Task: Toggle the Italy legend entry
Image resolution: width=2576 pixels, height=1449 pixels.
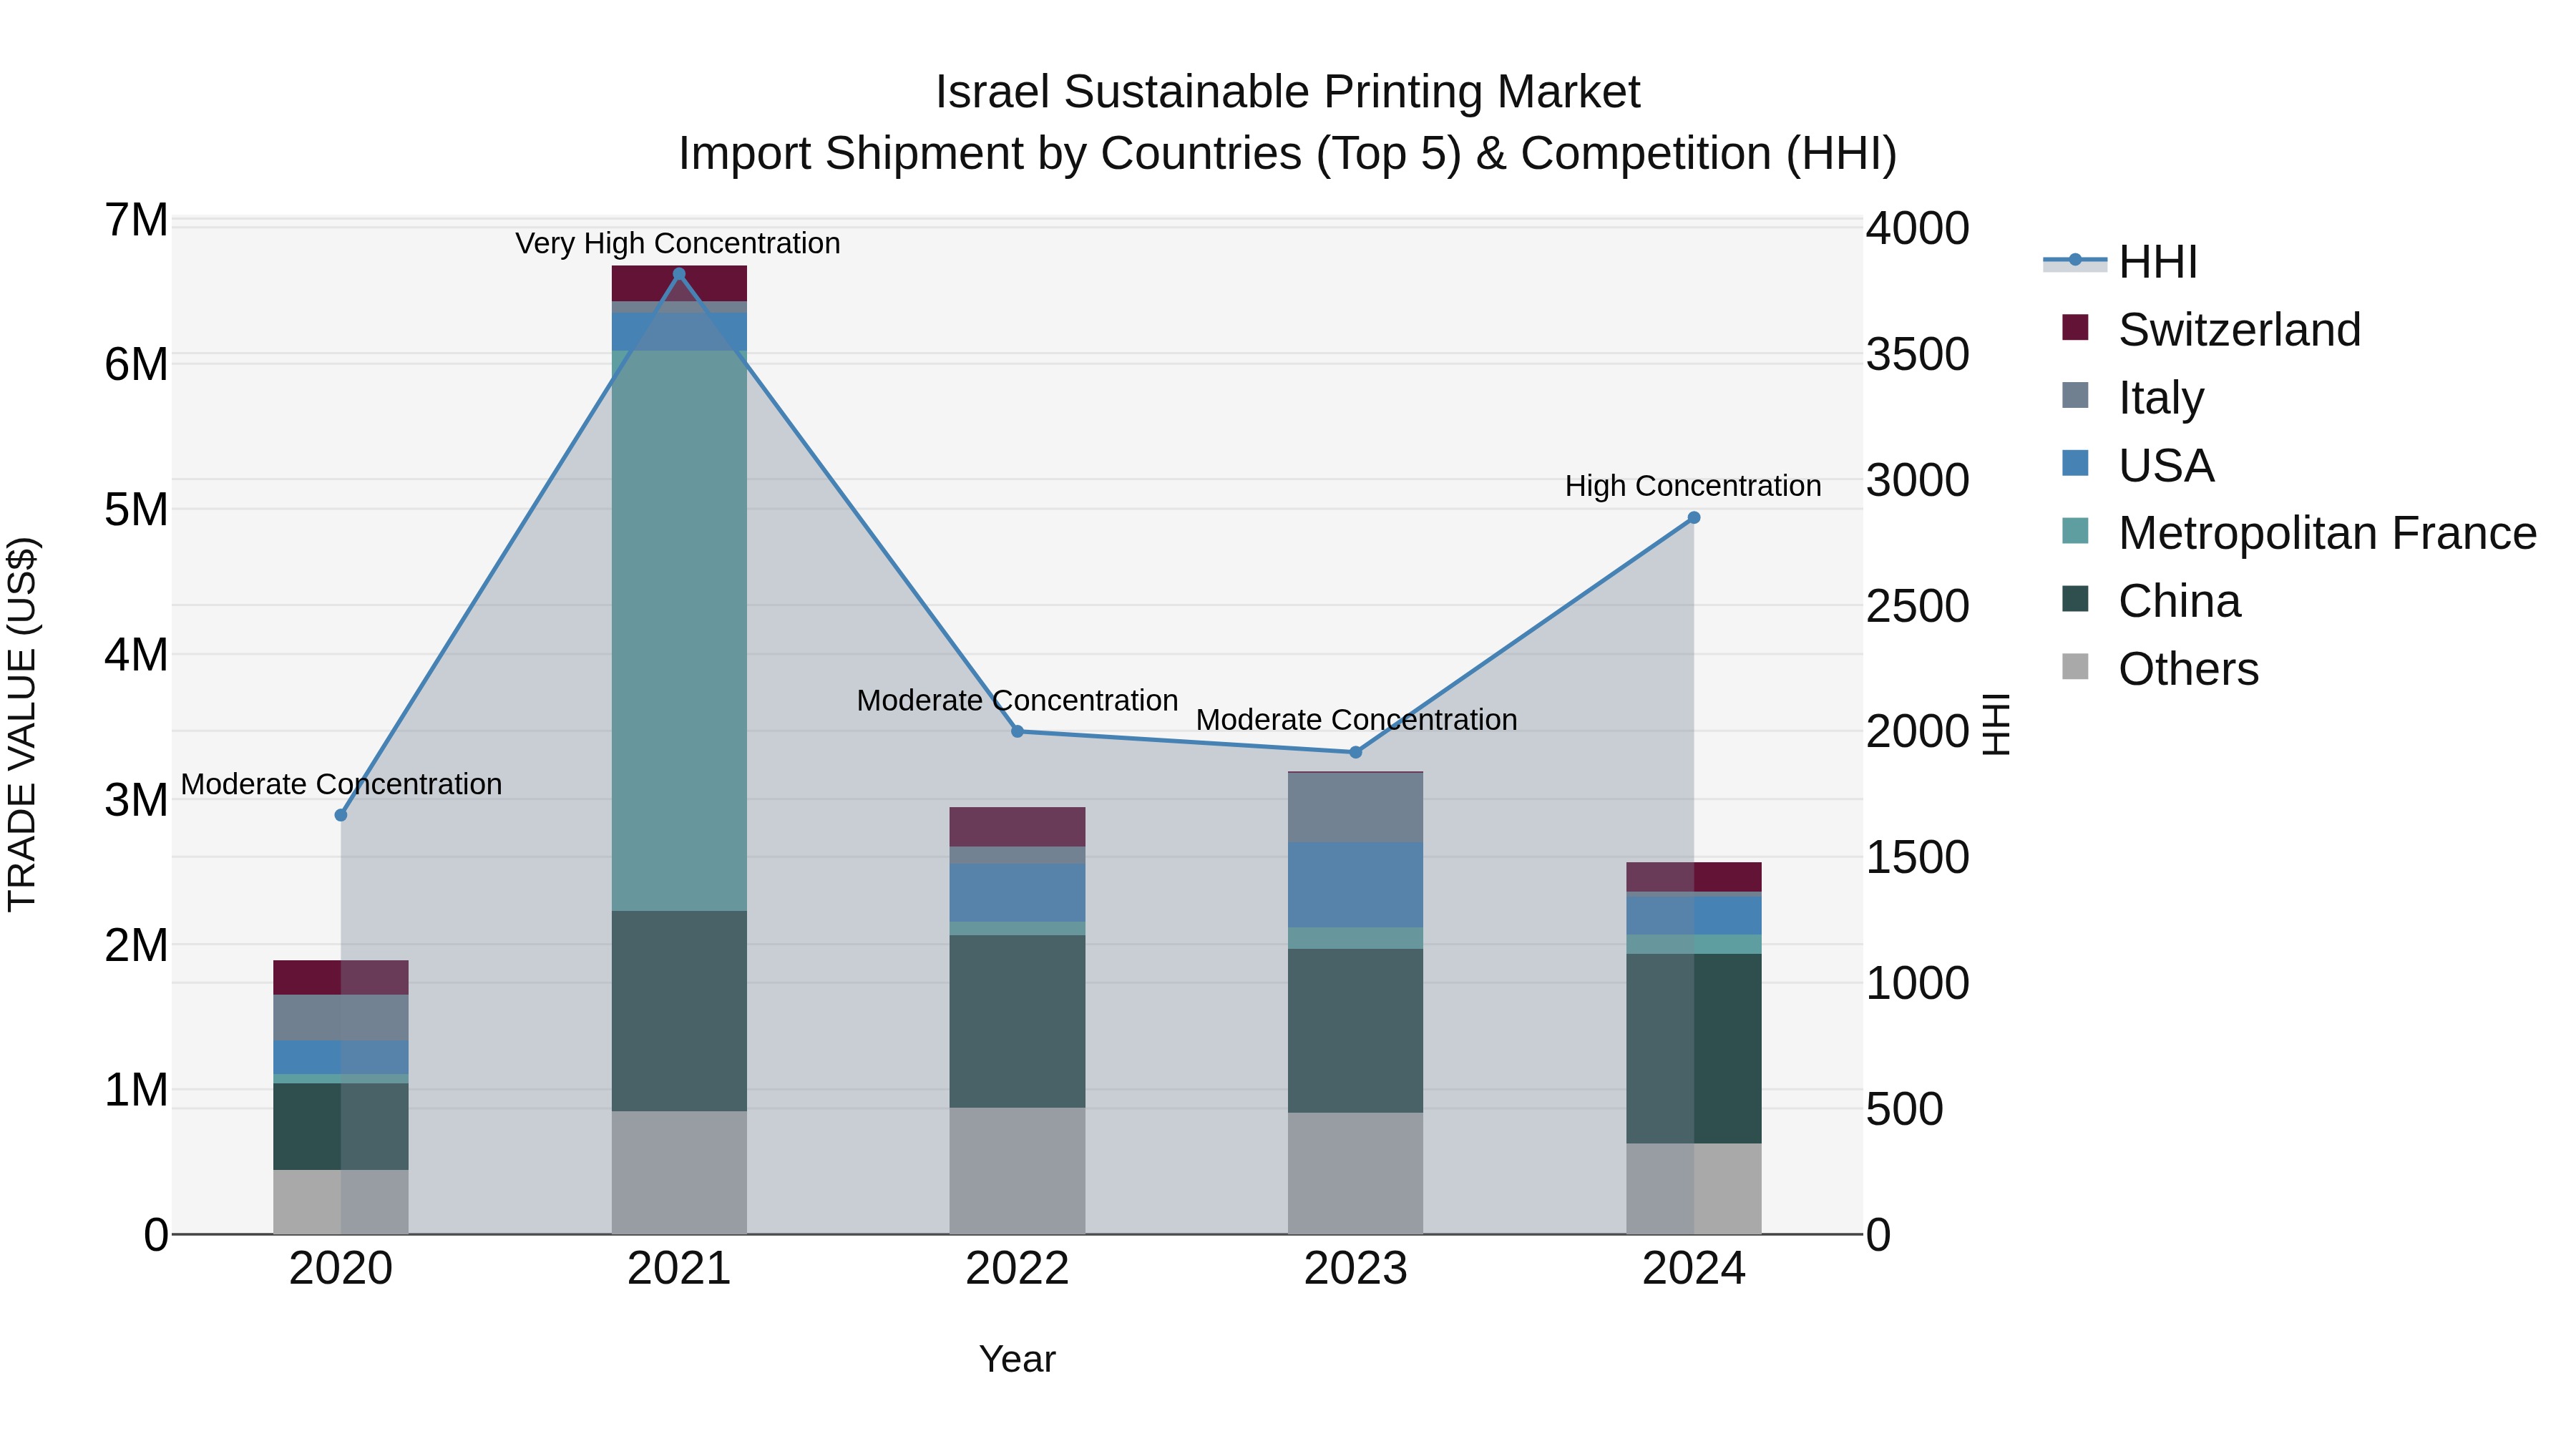Action: point(2133,397)
